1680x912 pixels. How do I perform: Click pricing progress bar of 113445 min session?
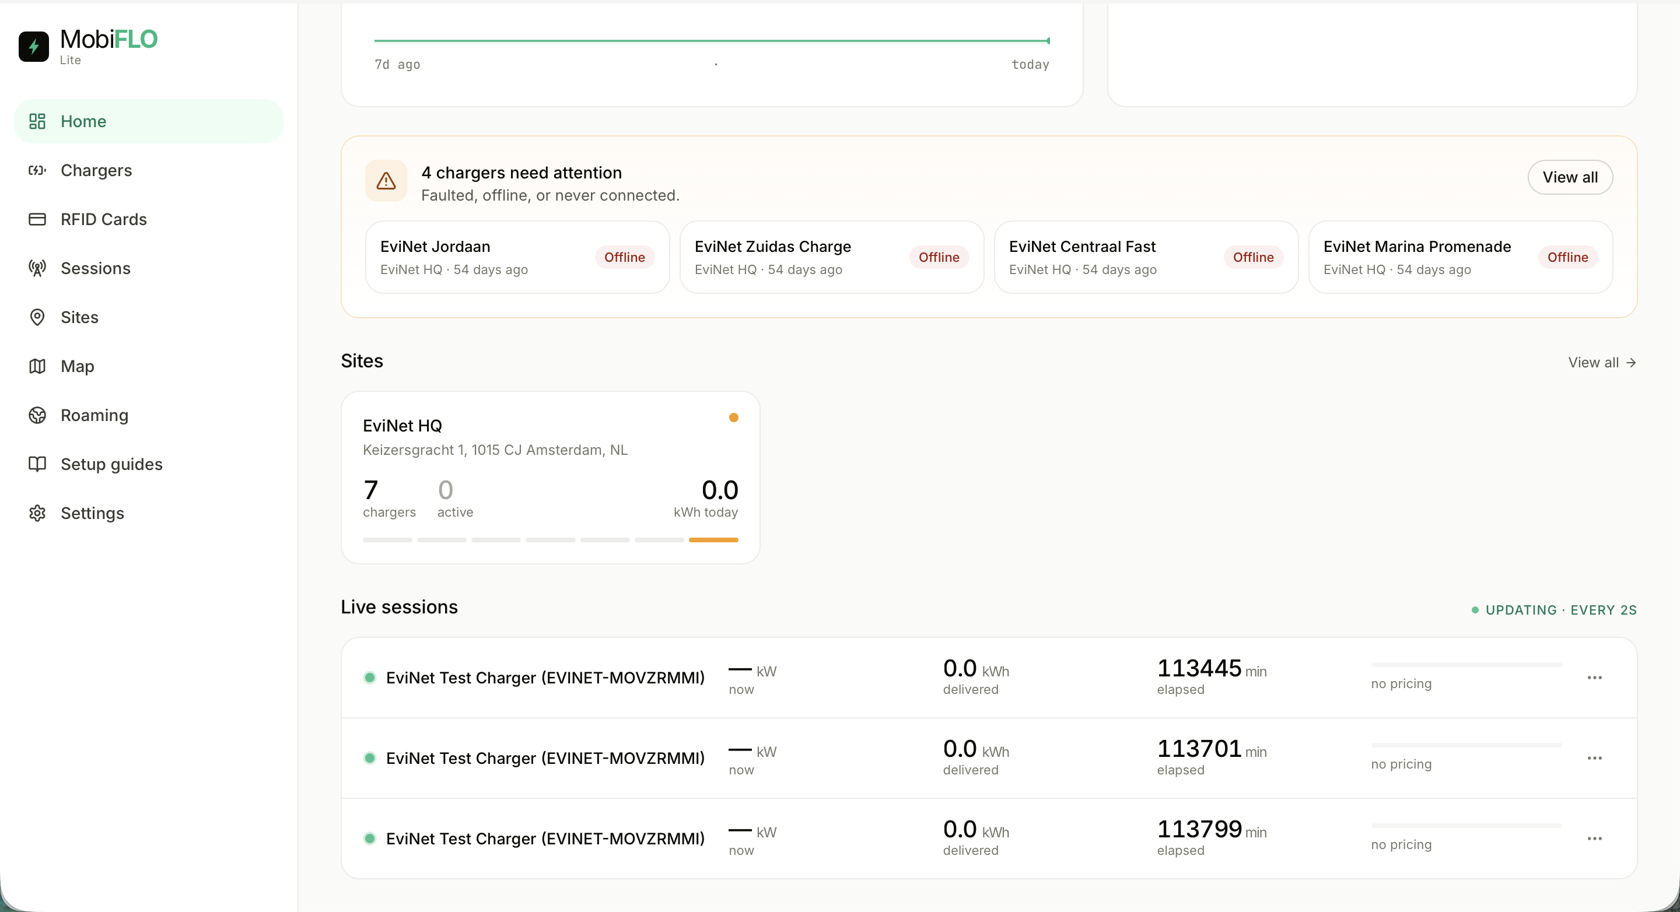(x=1466, y=664)
